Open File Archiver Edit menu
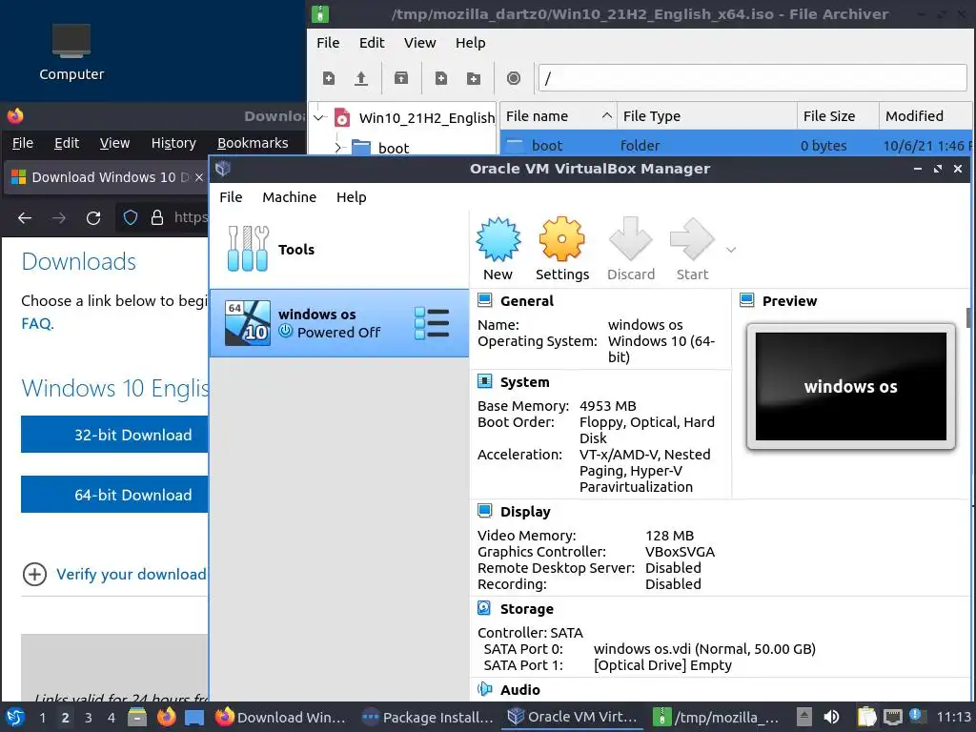The height and width of the screenshot is (732, 976). [372, 43]
